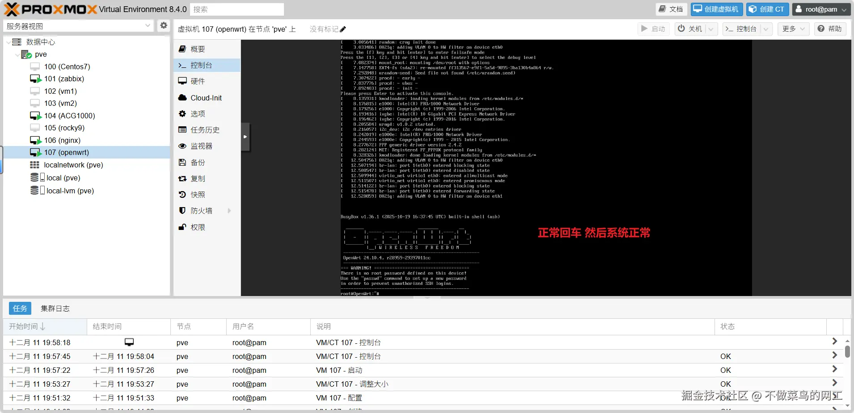Open the 复制 replication menu
The width and height of the screenshot is (854, 413).
pyautogui.click(x=207, y=179)
